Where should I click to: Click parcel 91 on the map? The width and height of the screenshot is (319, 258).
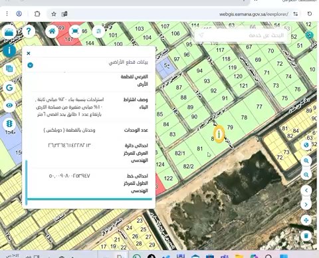coord(225,98)
